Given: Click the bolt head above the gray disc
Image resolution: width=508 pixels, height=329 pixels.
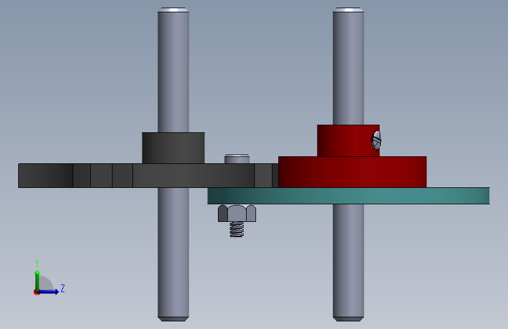Looking at the screenshot, I should pos(237,159).
